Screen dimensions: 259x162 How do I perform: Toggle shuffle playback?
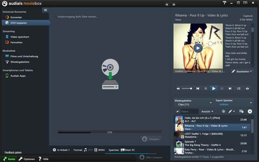[238, 89]
